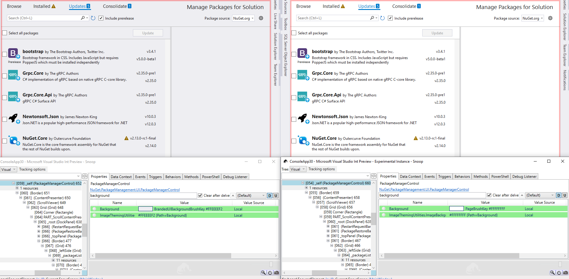Expand 1 resources node in right Snoop tree
This screenshot has width=569, height=279.
click(306, 188)
